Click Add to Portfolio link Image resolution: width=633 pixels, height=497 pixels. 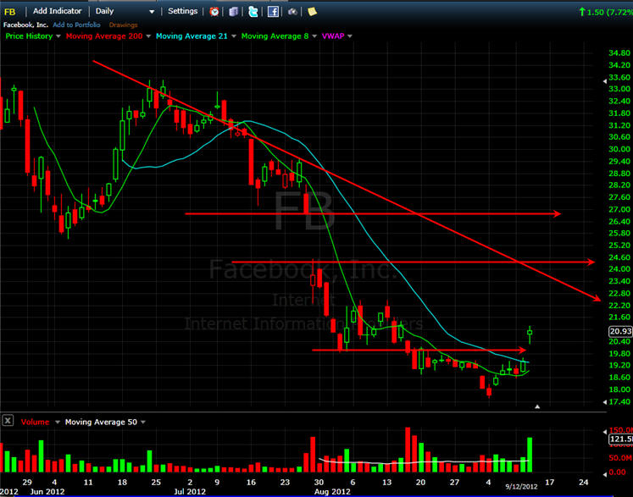(x=77, y=25)
